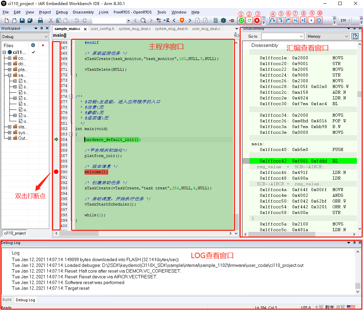Viewport: 363px width, 310px height.
Task: Click the Toggle Breakpoint shield icon
Action: 182,21
